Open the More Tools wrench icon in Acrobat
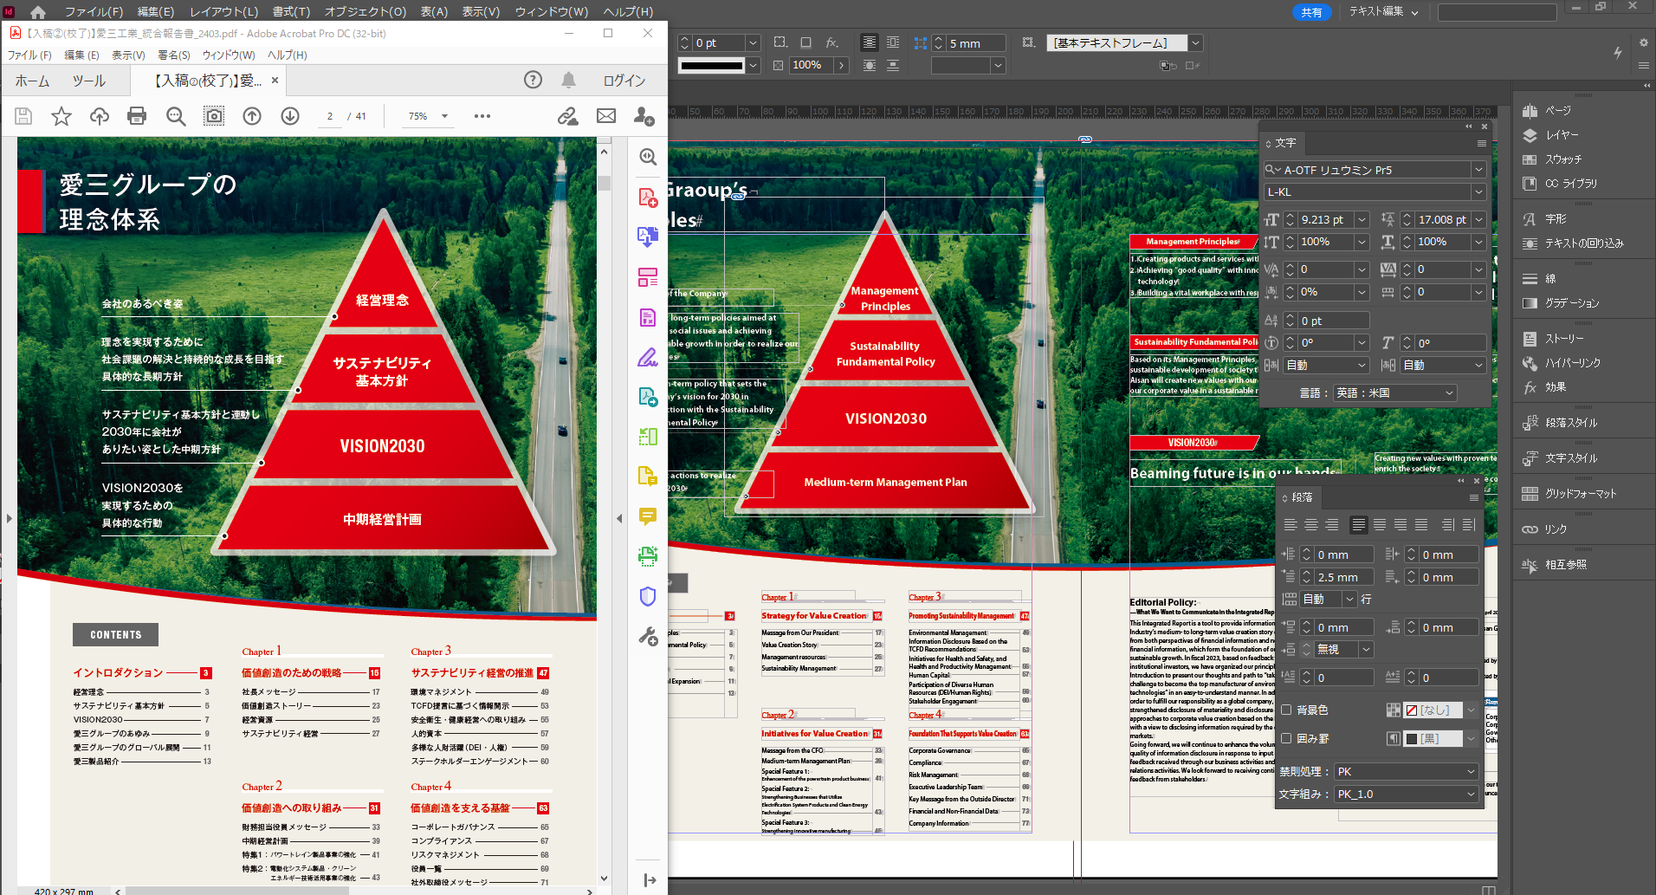1656x895 pixels. [648, 636]
